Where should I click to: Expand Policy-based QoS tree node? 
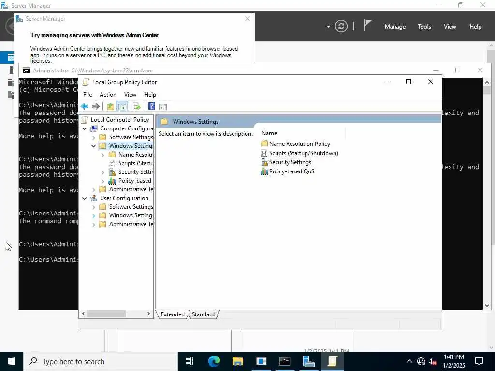tap(102, 181)
